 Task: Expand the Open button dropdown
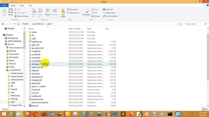point(100,9)
